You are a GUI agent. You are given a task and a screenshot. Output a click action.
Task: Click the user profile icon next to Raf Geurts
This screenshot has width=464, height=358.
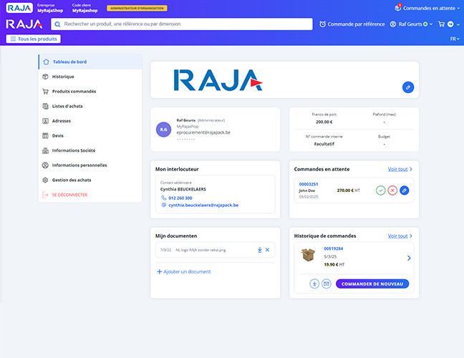tap(393, 24)
